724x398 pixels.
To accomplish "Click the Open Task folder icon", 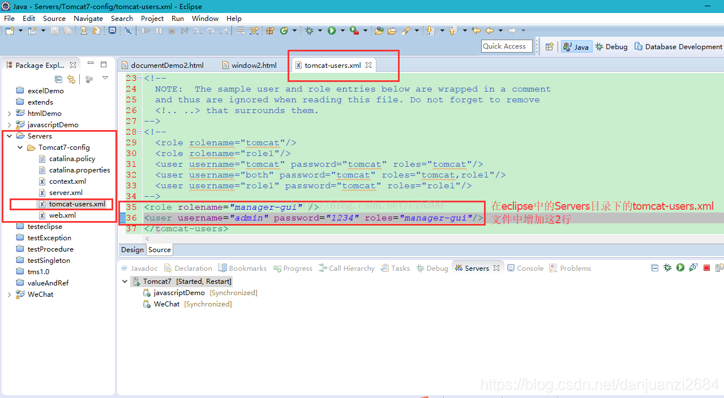I will click(392, 31).
